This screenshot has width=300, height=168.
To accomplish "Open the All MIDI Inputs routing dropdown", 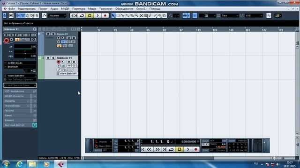I will 20,63.
